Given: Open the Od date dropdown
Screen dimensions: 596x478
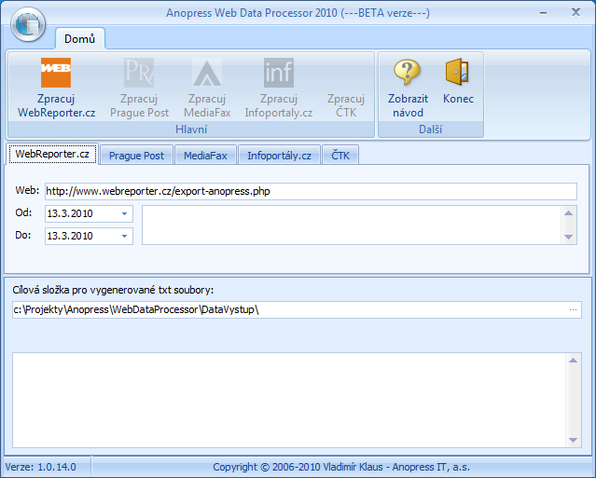Looking at the screenshot, I should click(x=124, y=214).
